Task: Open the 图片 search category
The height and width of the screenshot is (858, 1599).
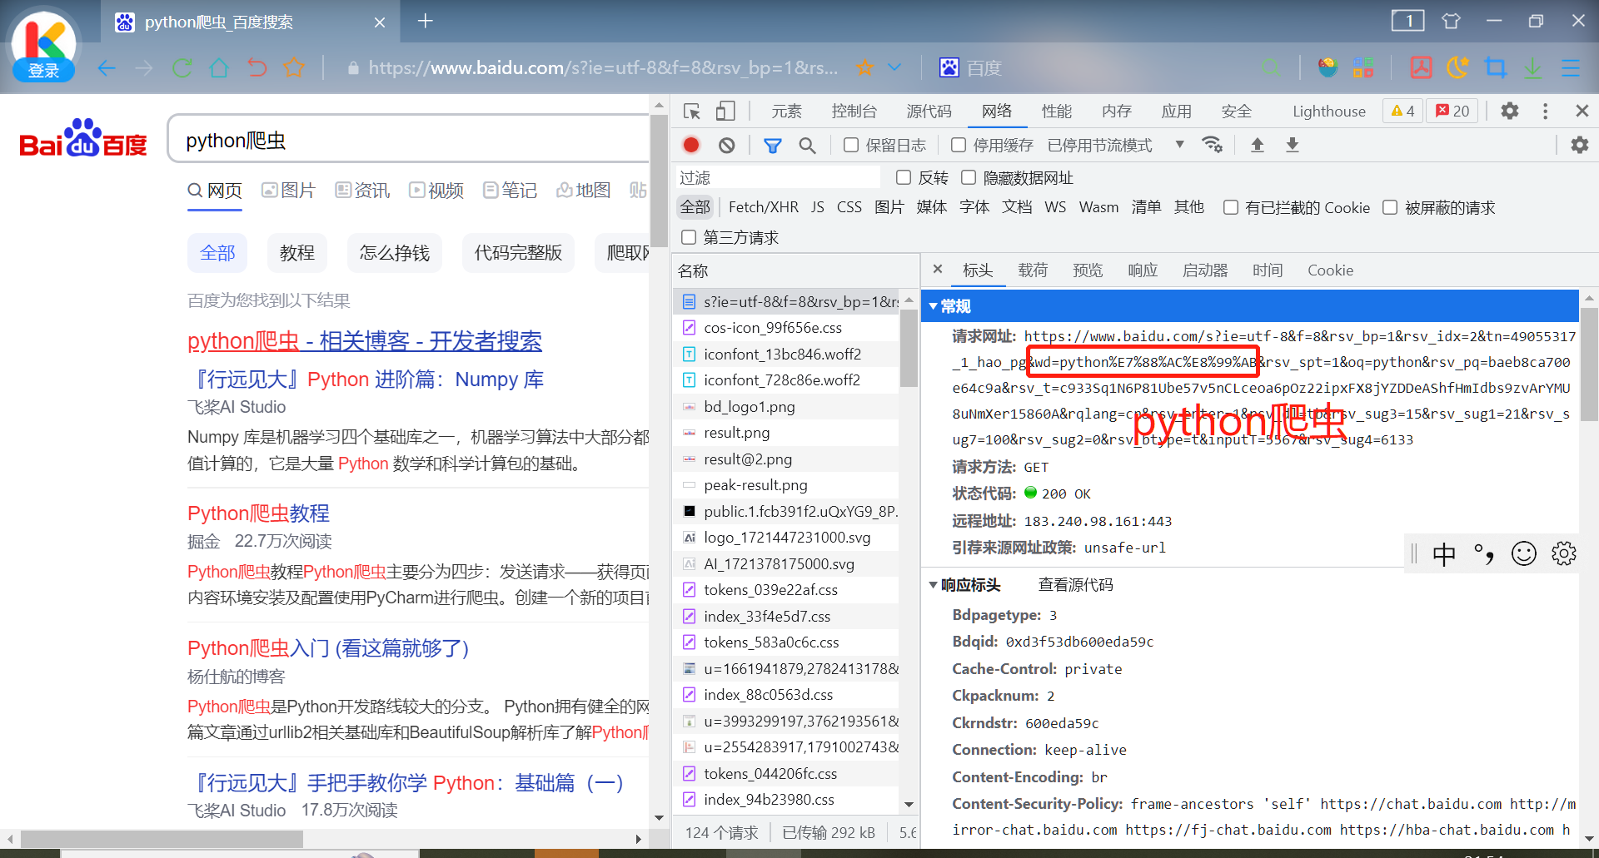Action: (288, 191)
